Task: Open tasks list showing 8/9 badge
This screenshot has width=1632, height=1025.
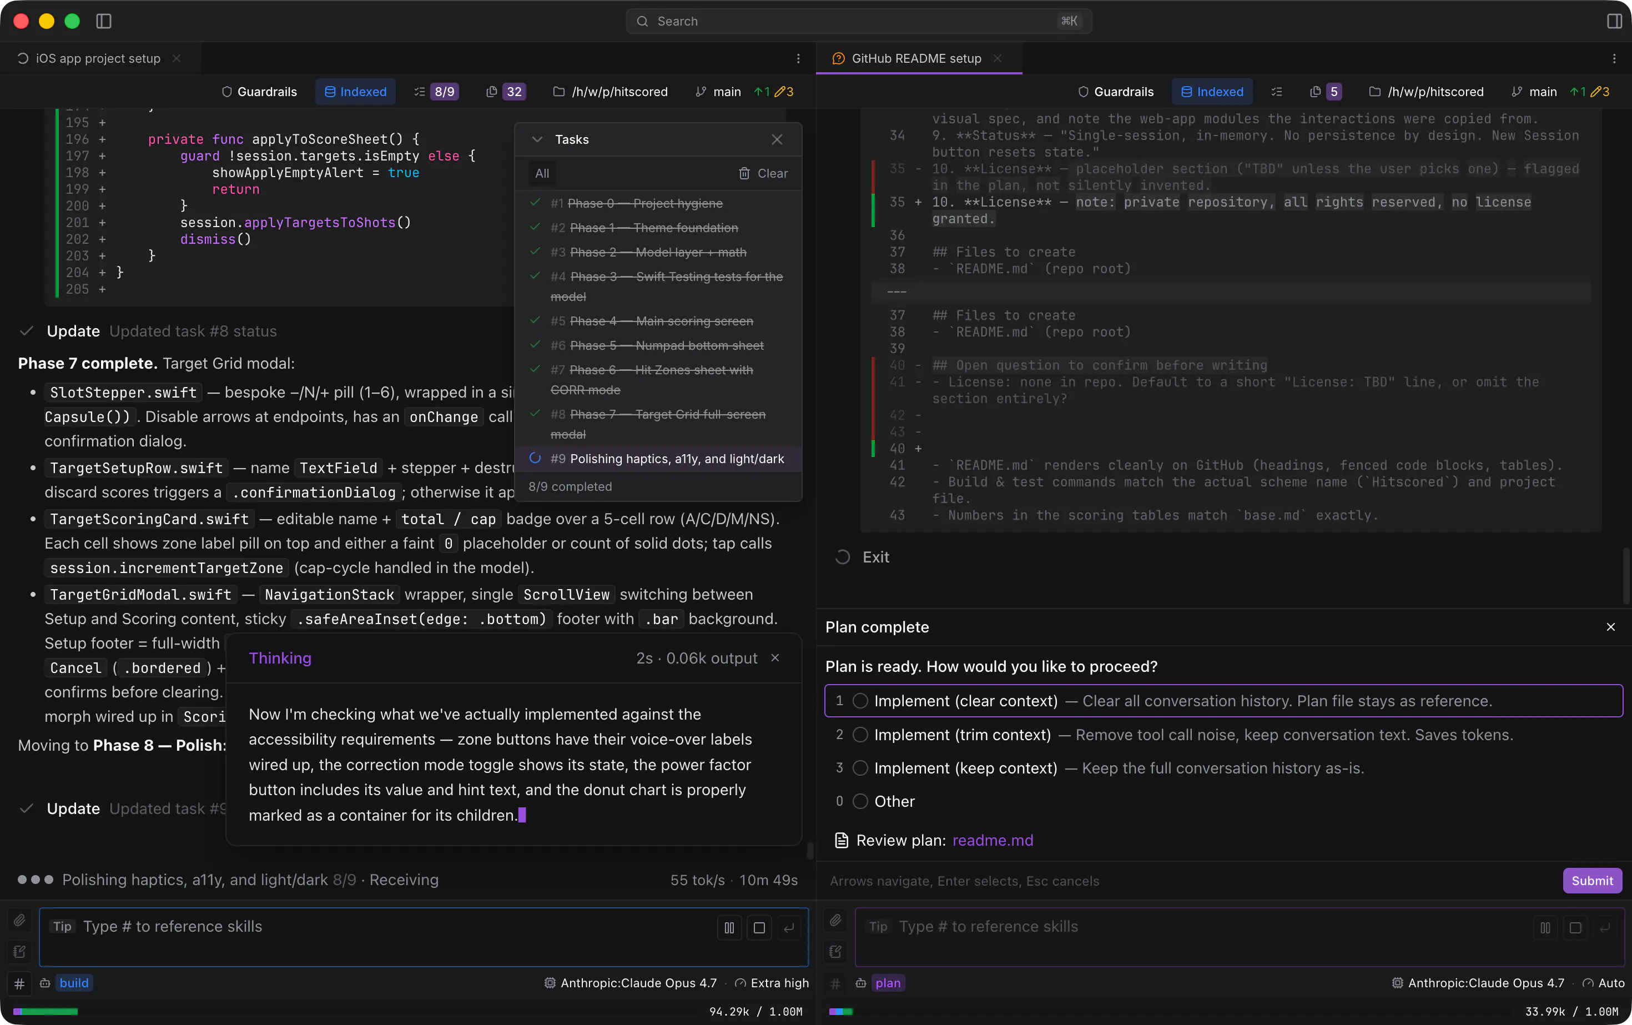Action: pos(436,92)
